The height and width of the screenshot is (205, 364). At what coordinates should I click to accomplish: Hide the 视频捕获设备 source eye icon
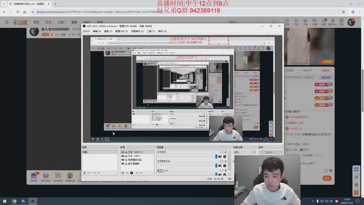123,160
